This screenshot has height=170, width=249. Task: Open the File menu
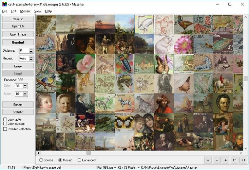click(x=5, y=11)
